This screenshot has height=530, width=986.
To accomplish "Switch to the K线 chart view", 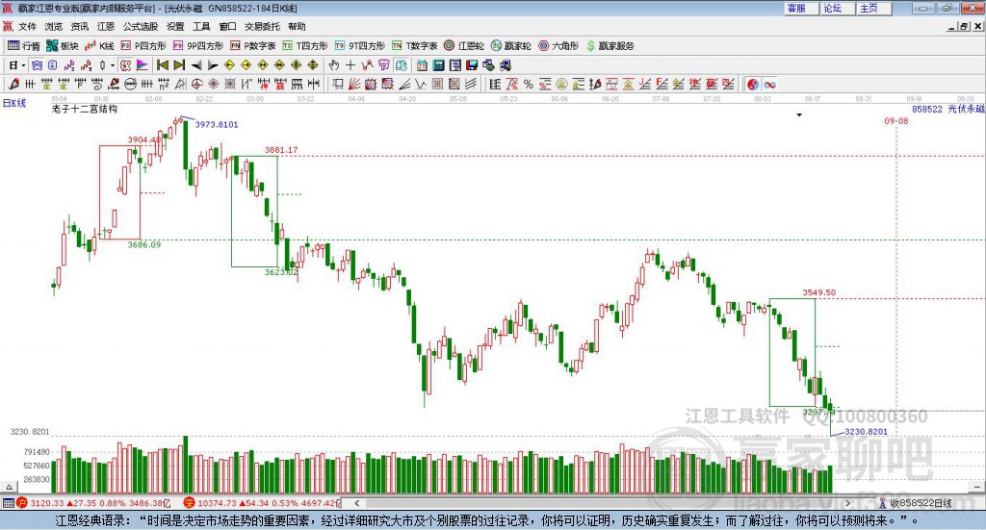I will (x=99, y=46).
